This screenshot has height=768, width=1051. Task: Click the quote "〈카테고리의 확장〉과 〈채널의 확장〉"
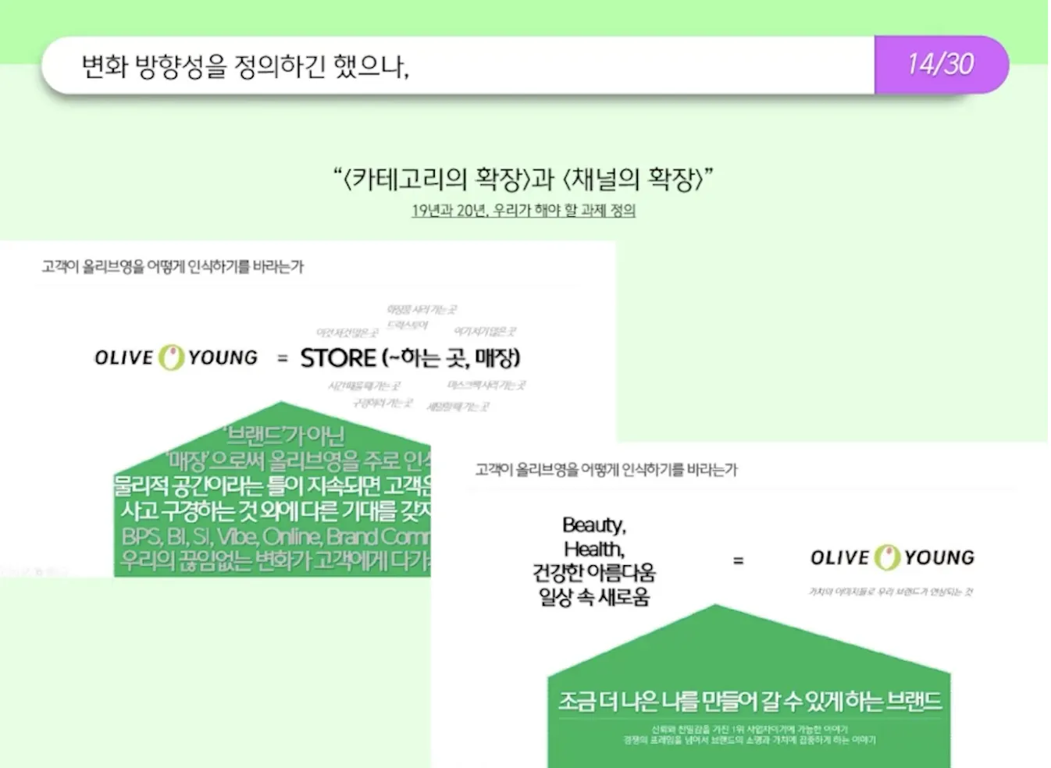(x=524, y=179)
